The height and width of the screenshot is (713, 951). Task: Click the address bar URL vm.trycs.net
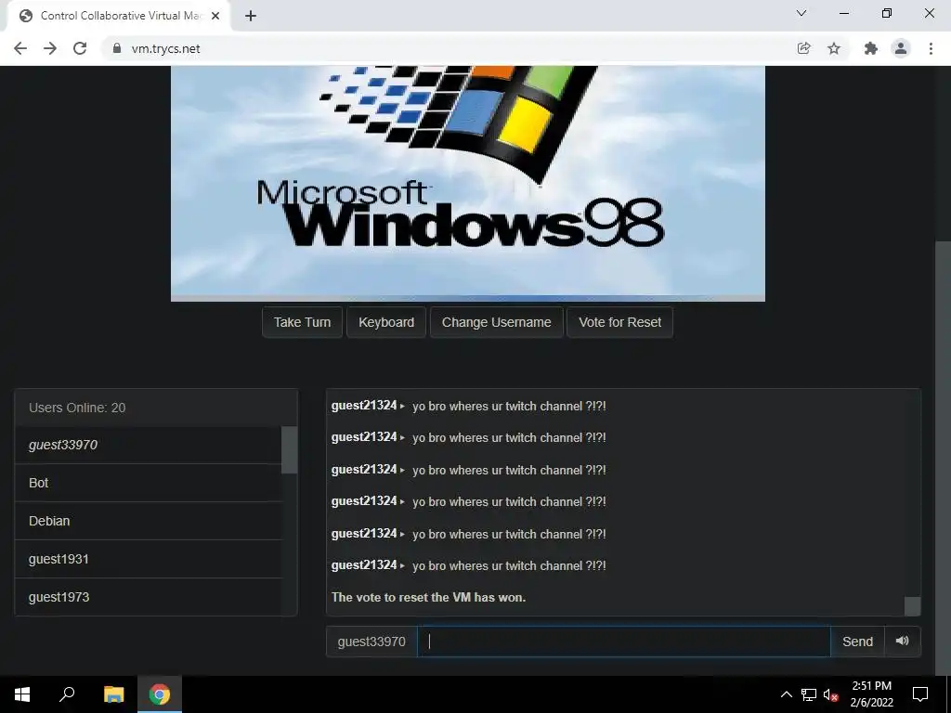165,48
